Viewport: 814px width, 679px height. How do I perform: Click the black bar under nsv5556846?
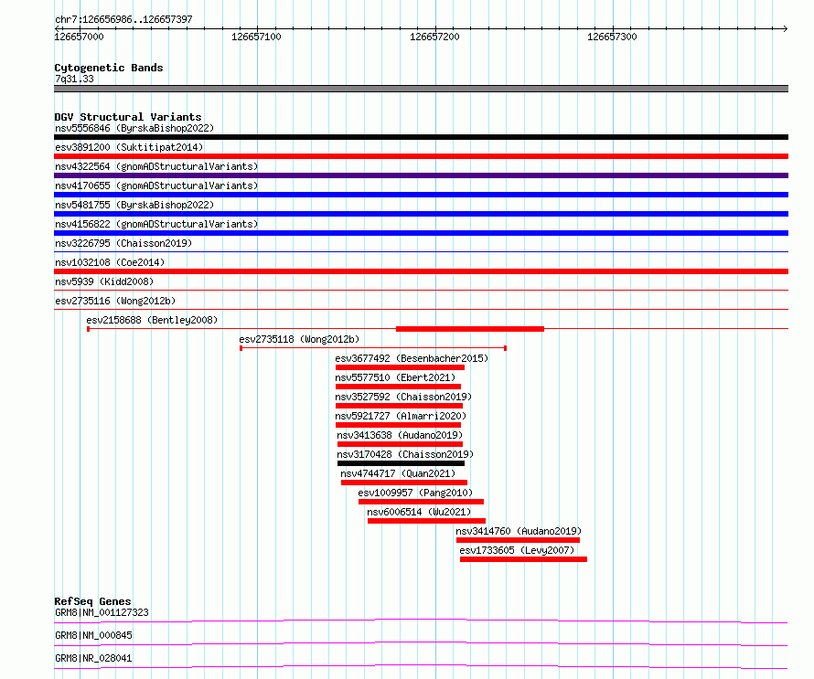pyautogui.click(x=421, y=137)
